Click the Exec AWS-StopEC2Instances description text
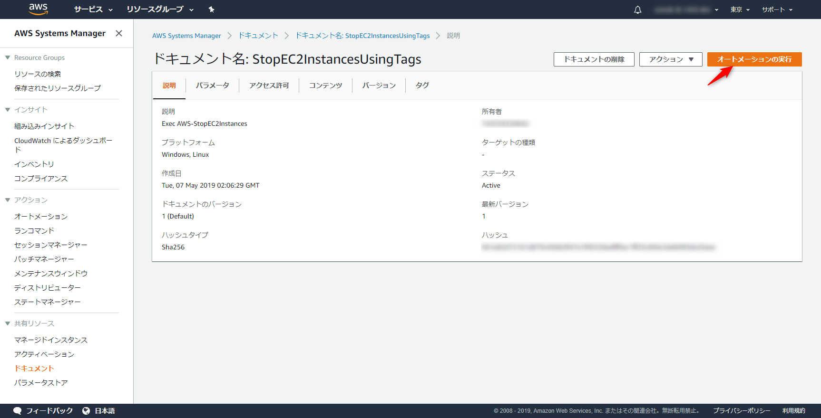 205,124
